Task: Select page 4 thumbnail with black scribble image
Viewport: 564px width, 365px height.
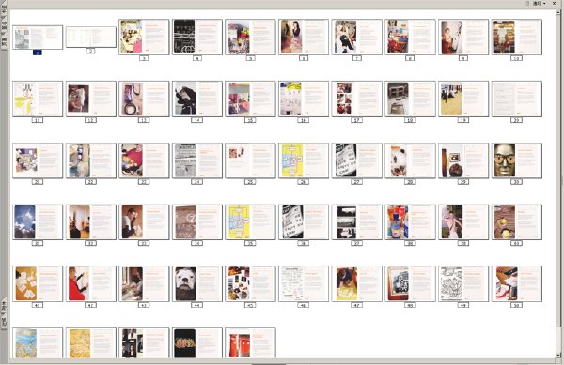Action: [197, 37]
